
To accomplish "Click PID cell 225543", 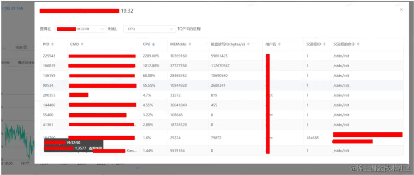I will click(49, 56).
